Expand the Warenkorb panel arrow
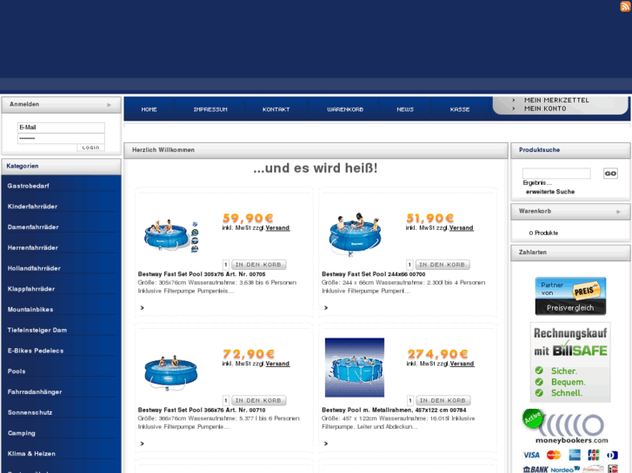 point(618,212)
